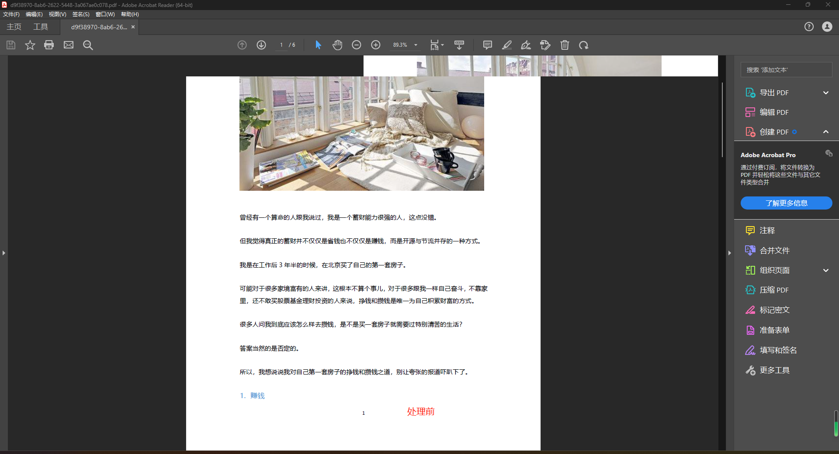Click the 了解更多信息 button
Viewport: 839px width, 454px height.
786,203
